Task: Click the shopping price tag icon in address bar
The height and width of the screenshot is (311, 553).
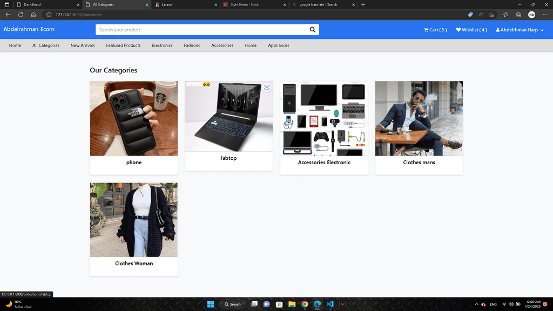Action: (x=470, y=15)
